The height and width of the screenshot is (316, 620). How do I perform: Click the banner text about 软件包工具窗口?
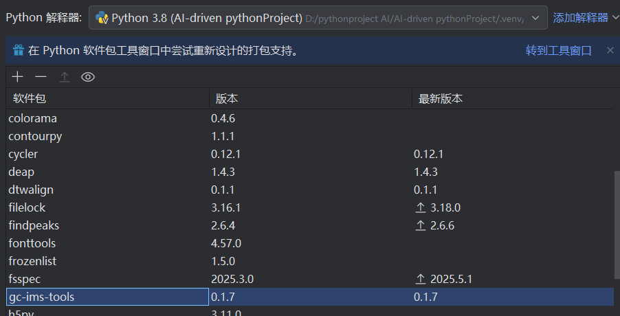[x=164, y=51]
